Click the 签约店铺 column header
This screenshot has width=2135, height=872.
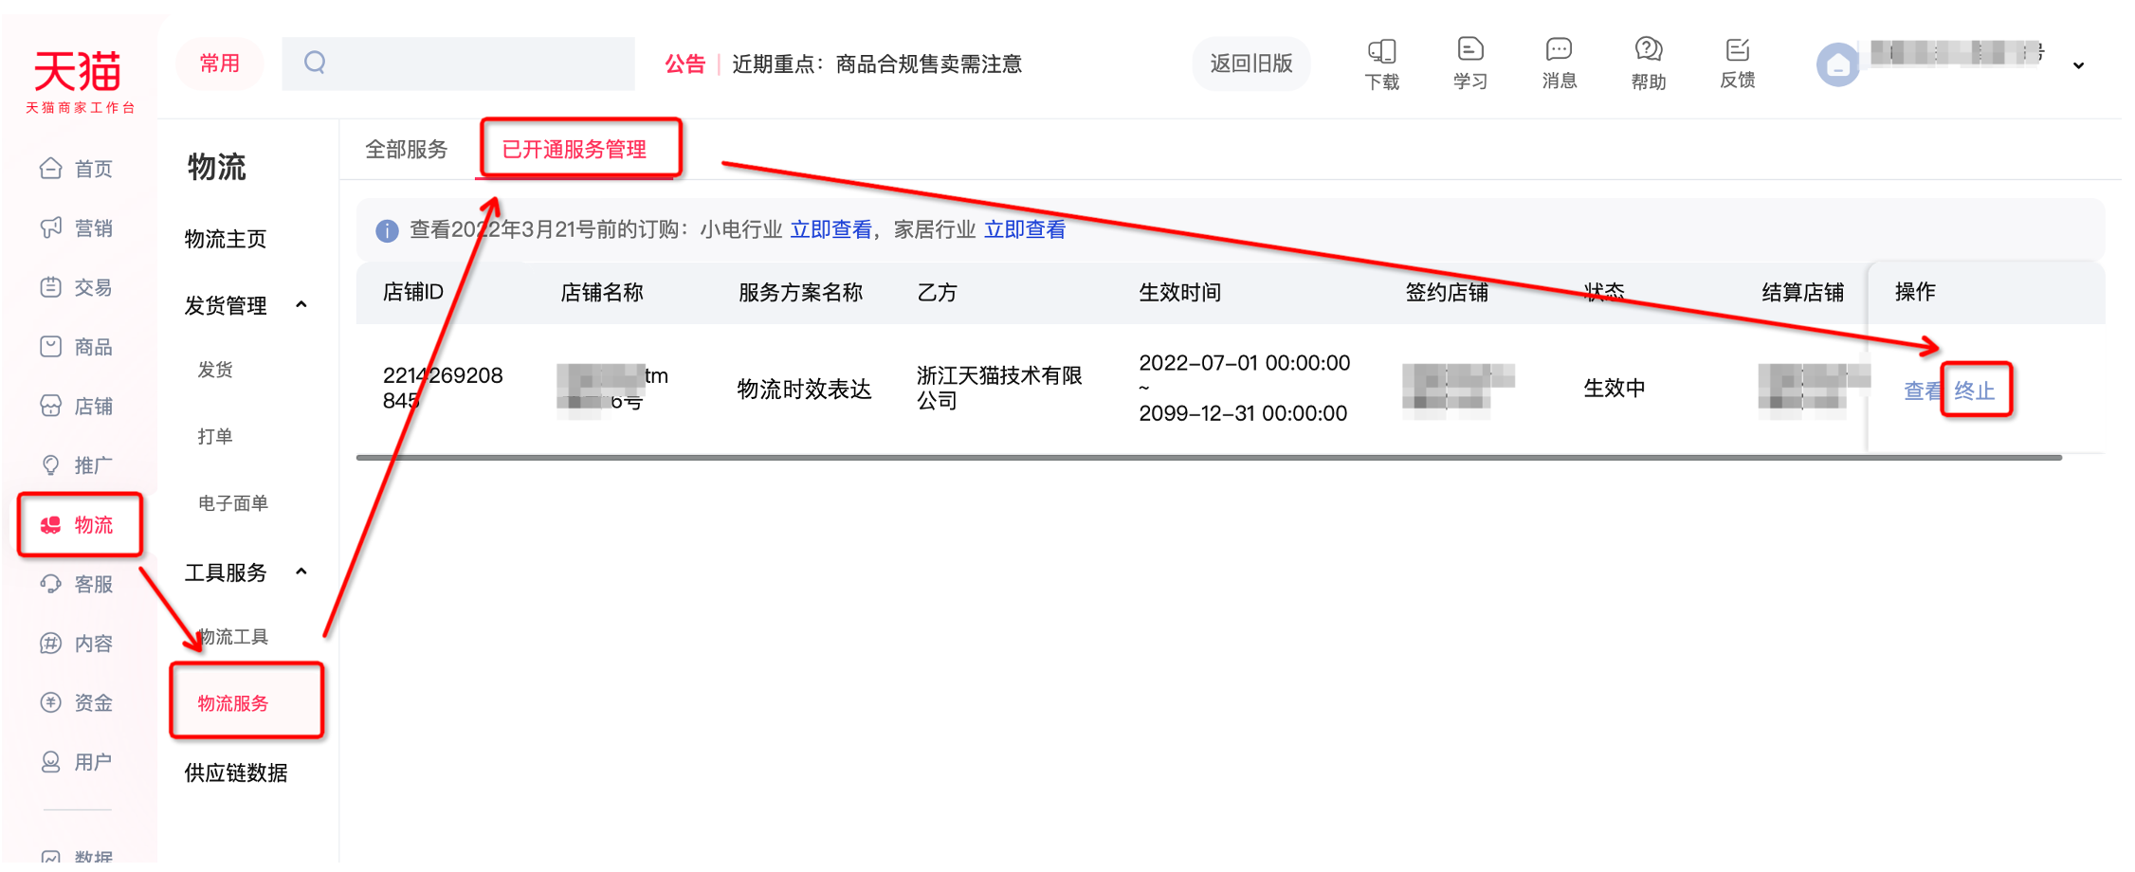coord(1447,292)
